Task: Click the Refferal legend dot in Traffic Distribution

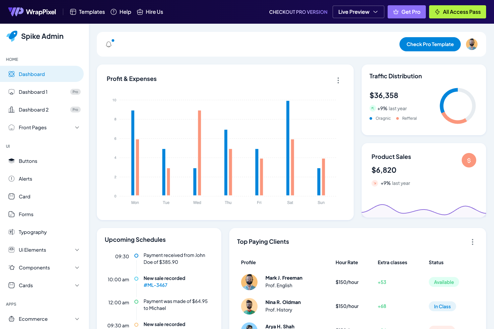Action: (398, 118)
